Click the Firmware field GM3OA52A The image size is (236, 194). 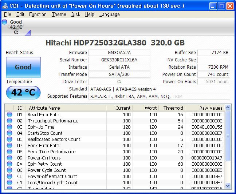coord(119,53)
